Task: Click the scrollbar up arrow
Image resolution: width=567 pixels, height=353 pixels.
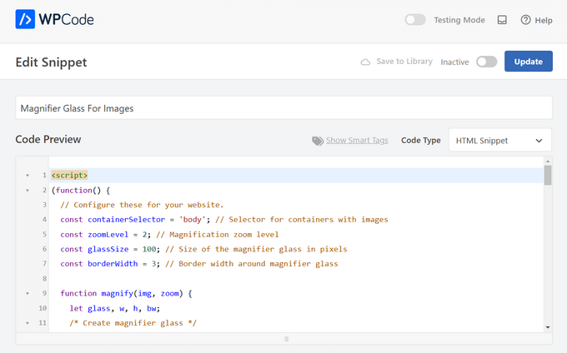Action: (548, 162)
